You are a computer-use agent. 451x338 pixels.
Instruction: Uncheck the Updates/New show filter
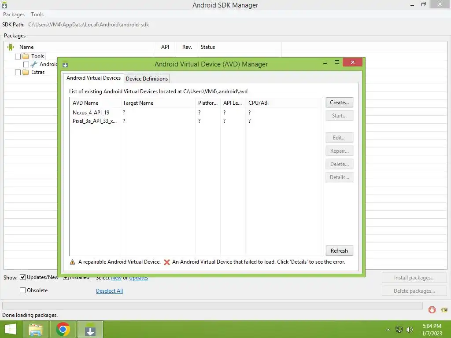[22, 277]
